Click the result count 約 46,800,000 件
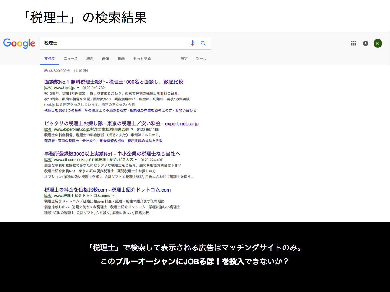The height and width of the screenshot is (292, 390). 58,71
